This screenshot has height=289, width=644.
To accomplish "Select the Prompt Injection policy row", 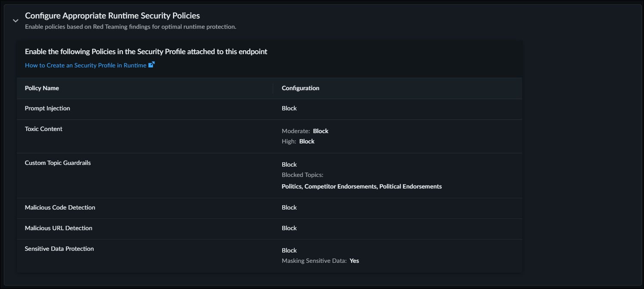I will point(47,108).
